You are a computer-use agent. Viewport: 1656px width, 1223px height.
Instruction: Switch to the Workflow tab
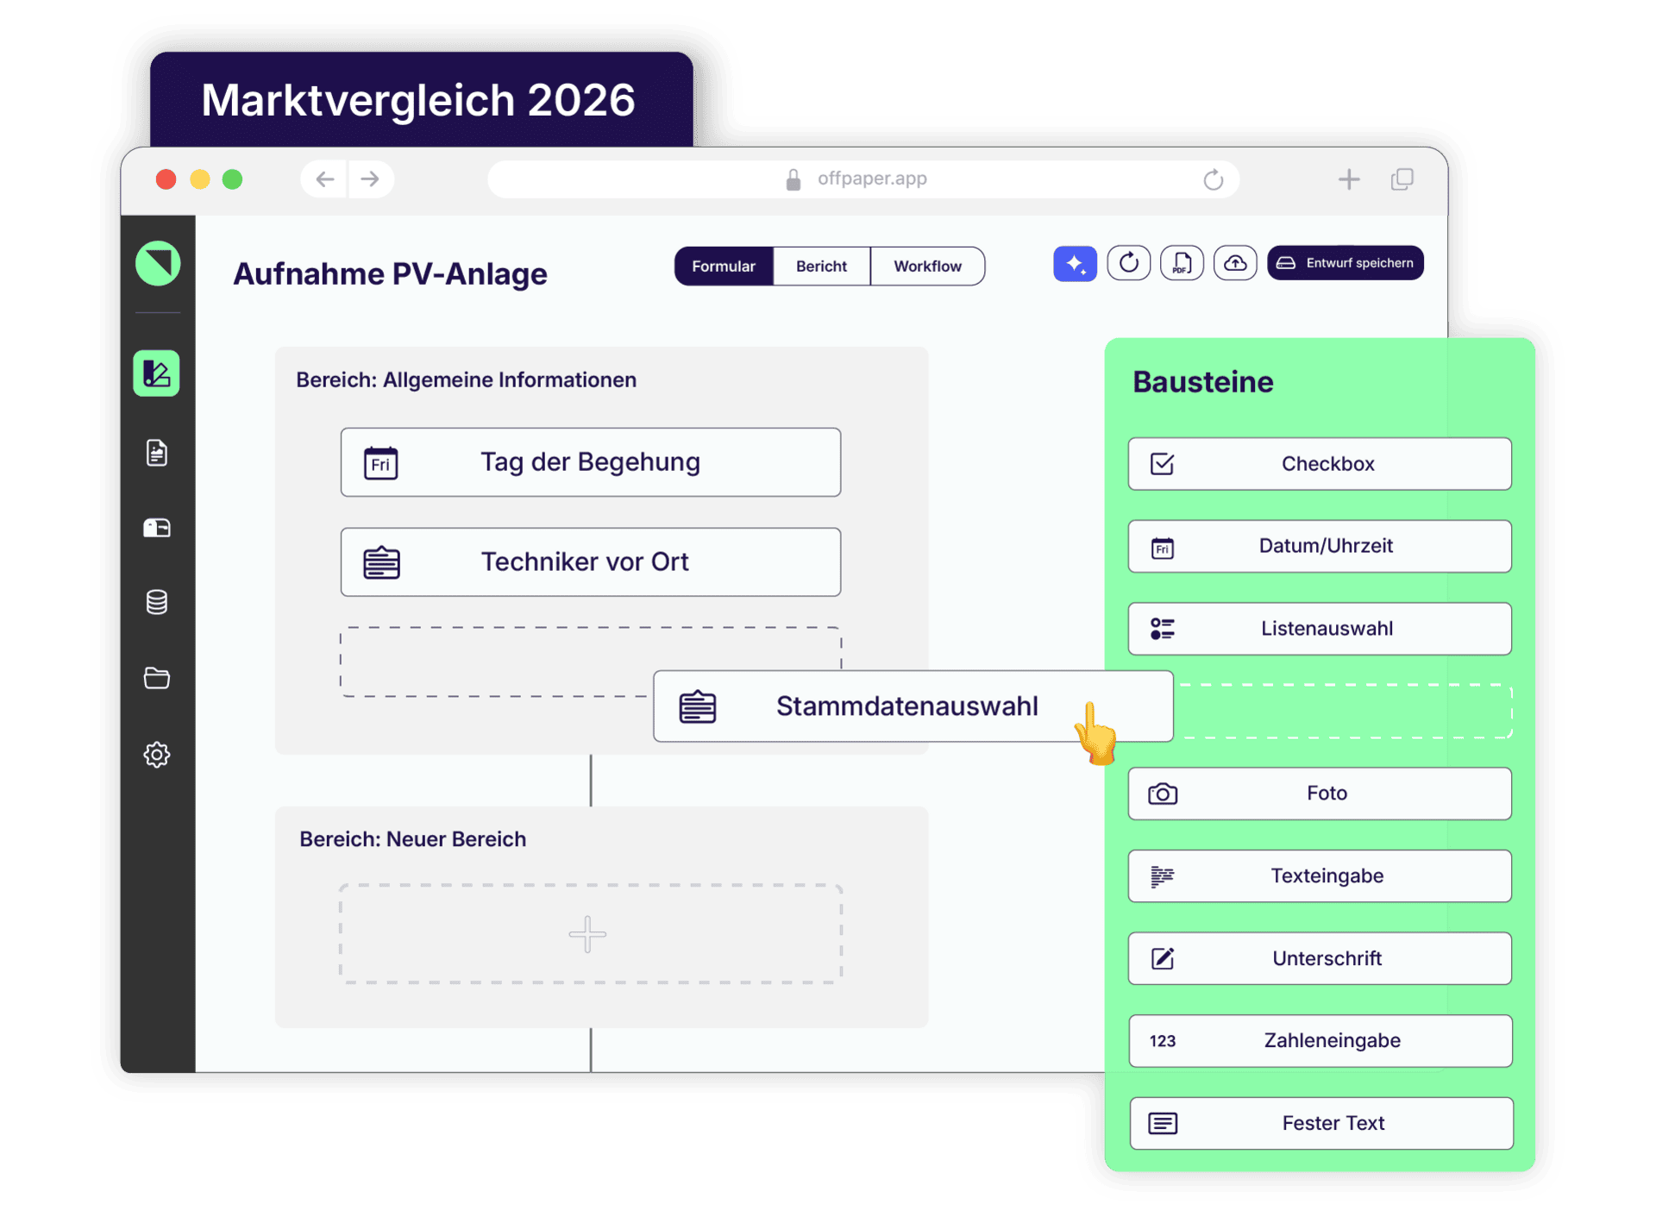pos(927,266)
